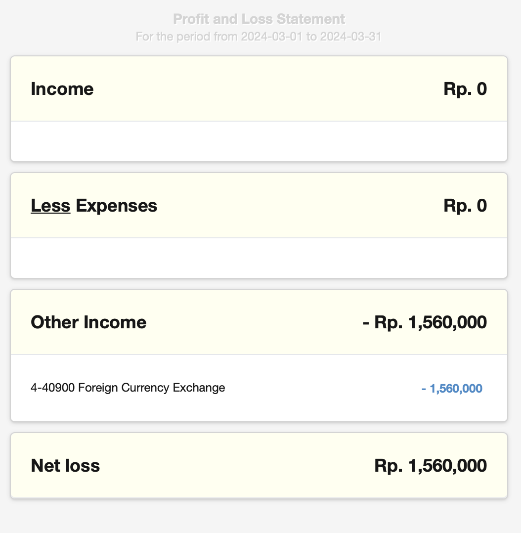Click "For the period from" subtitle text
The height and width of the screenshot is (533, 521).
click(x=186, y=37)
